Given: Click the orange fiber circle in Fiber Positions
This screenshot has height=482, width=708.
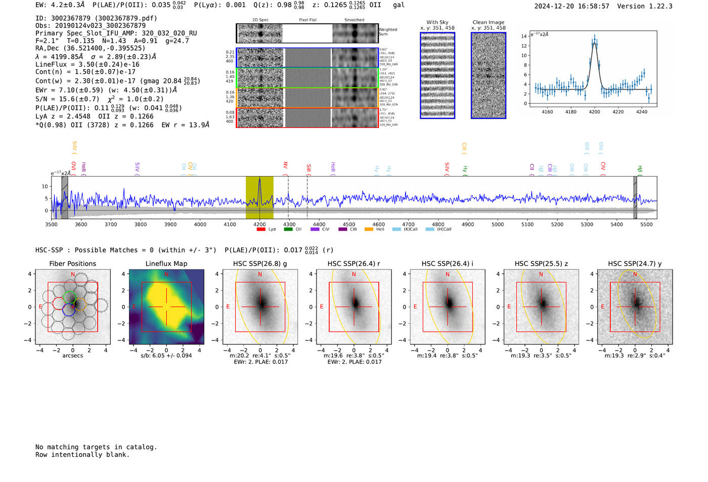Looking at the screenshot, I should click(x=80, y=304).
